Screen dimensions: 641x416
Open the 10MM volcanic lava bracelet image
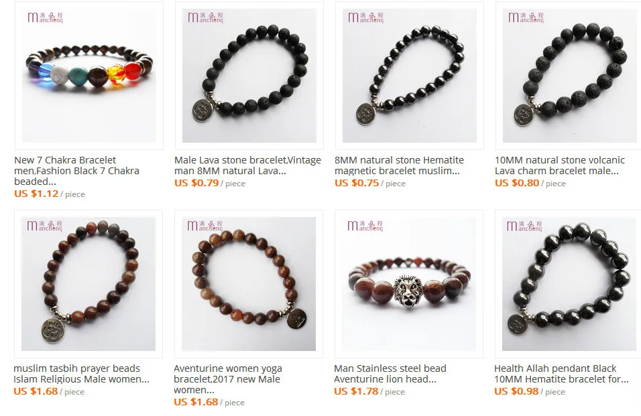tap(569, 76)
